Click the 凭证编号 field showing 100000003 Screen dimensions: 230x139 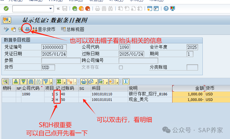[54, 47]
